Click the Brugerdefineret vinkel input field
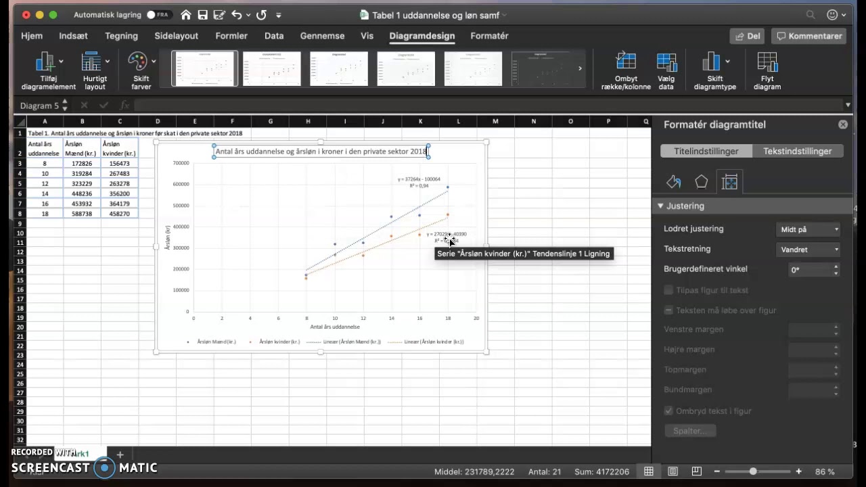The image size is (866, 487). pyautogui.click(x=811, y=270)
